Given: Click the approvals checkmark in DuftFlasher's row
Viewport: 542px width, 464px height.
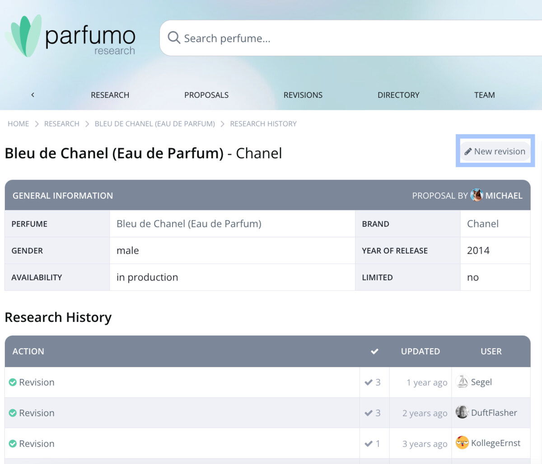Looking at the screenshot, I should pyautogui.click(x=369, y=413).
